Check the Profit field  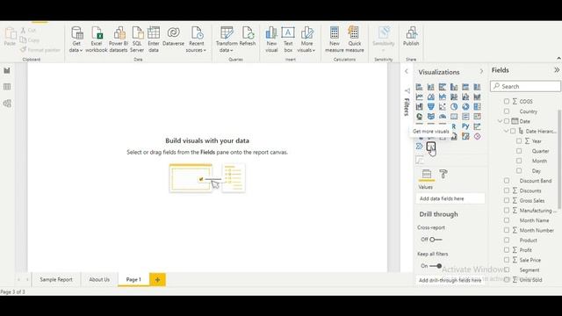click(x=507, y=249)
